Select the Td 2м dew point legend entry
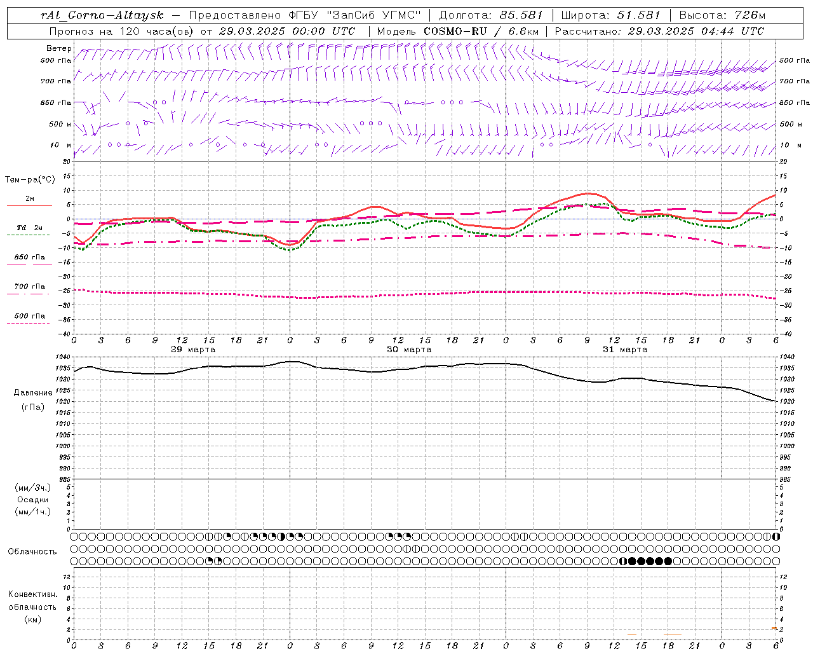813x651 pixels. [x=30, y=228]
